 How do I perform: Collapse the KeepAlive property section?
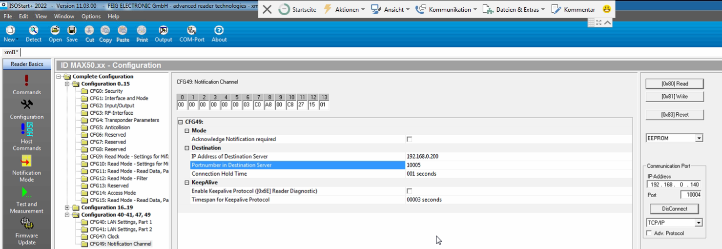click(187, 183)
